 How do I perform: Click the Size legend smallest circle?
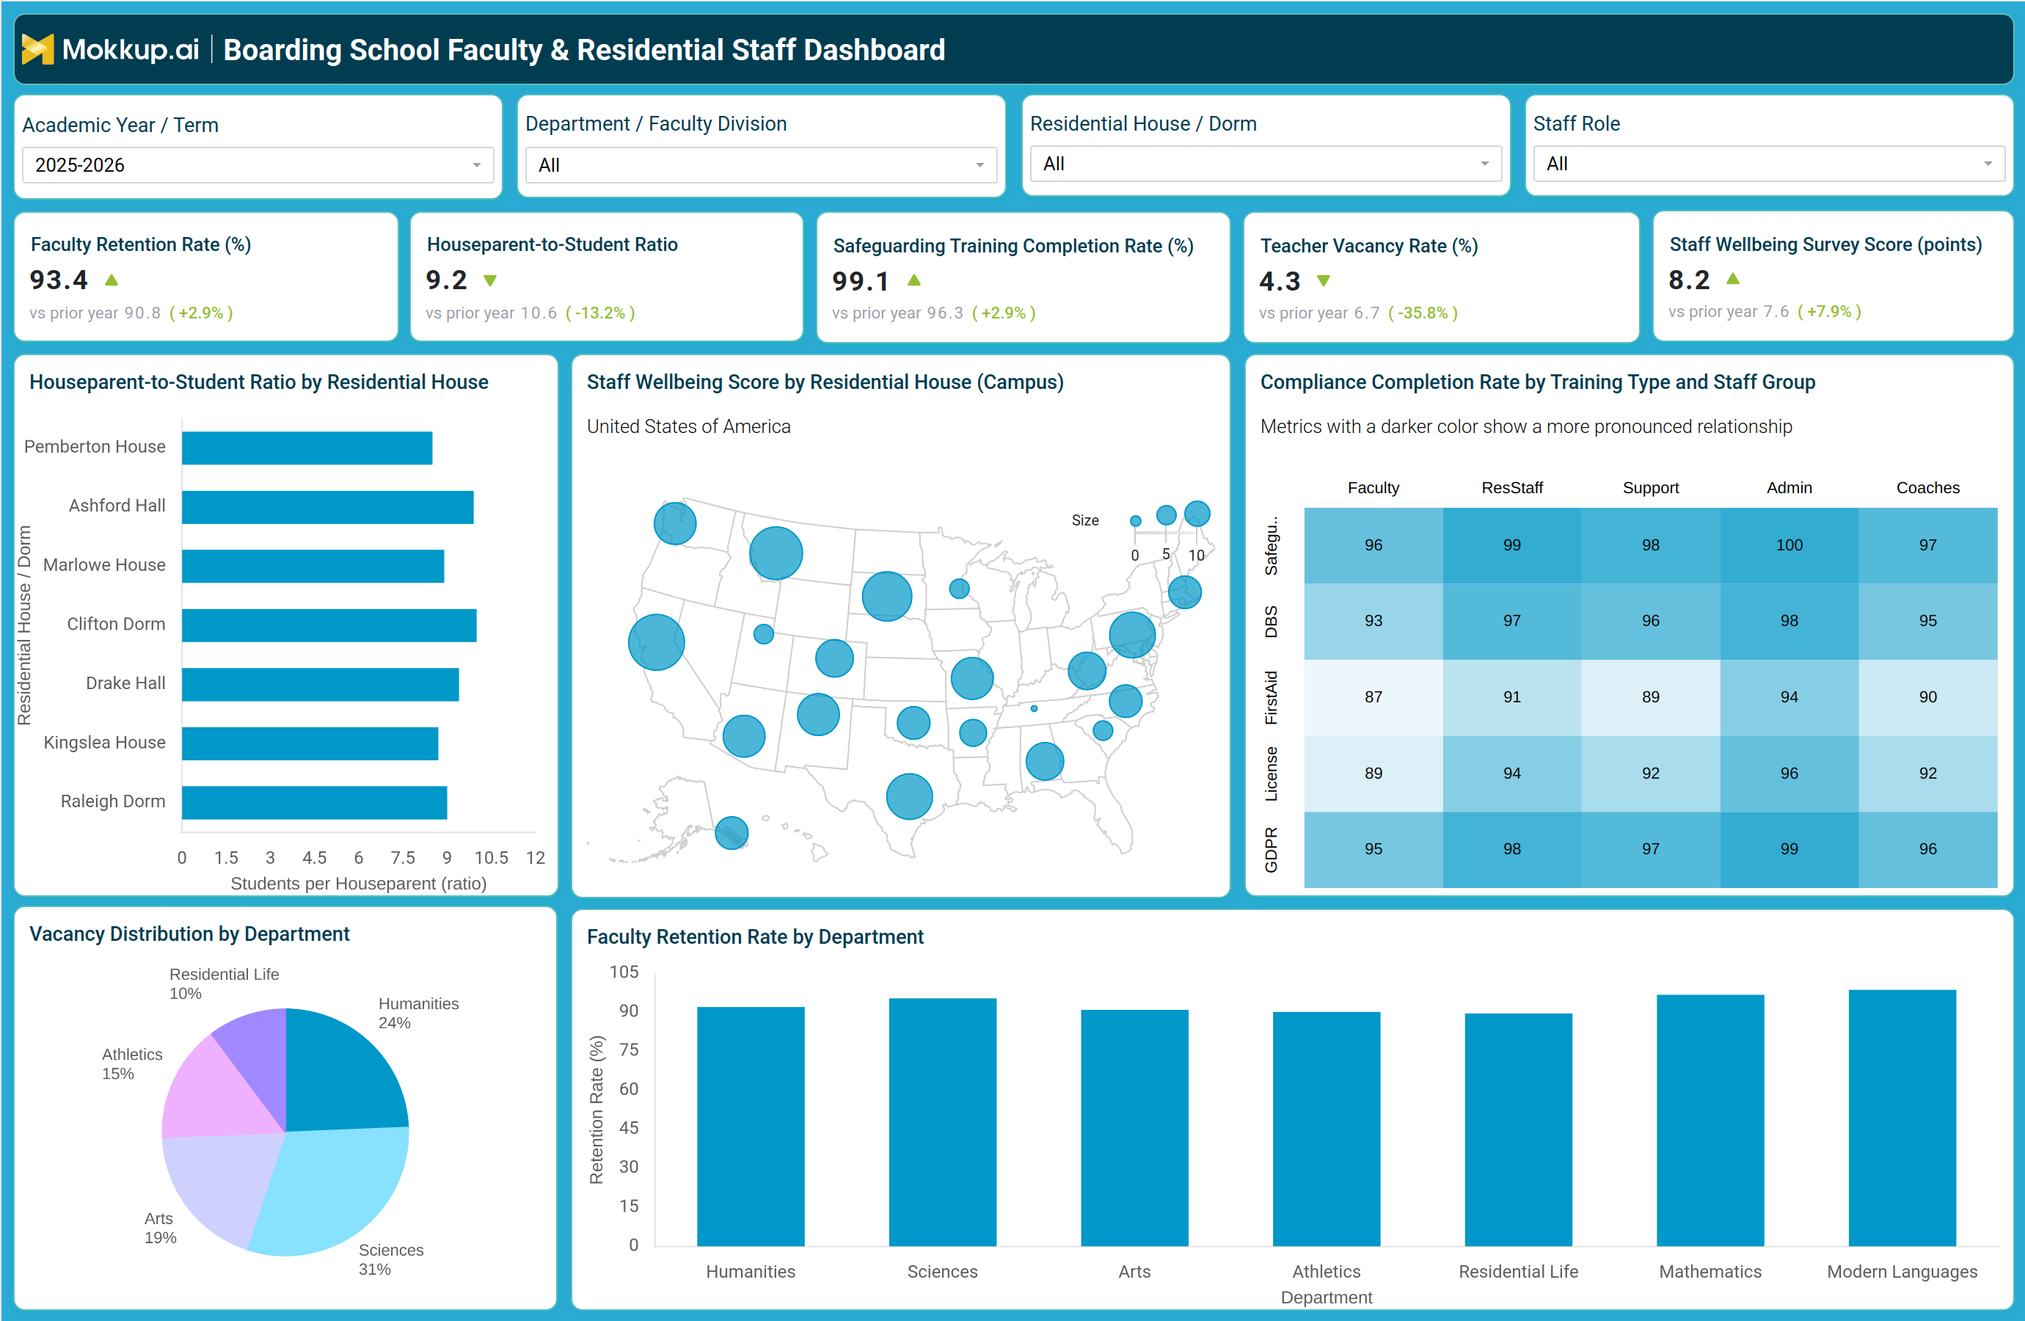pos(1135,521)
